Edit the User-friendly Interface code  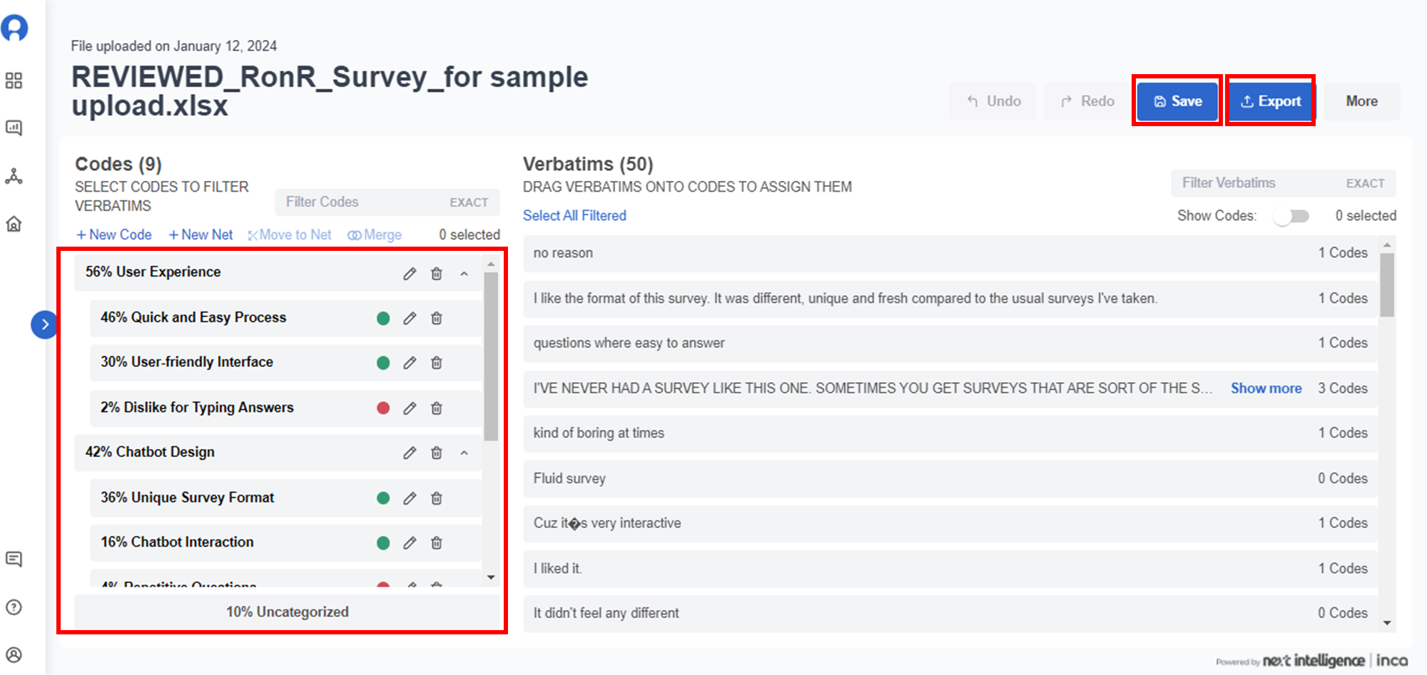410,363
